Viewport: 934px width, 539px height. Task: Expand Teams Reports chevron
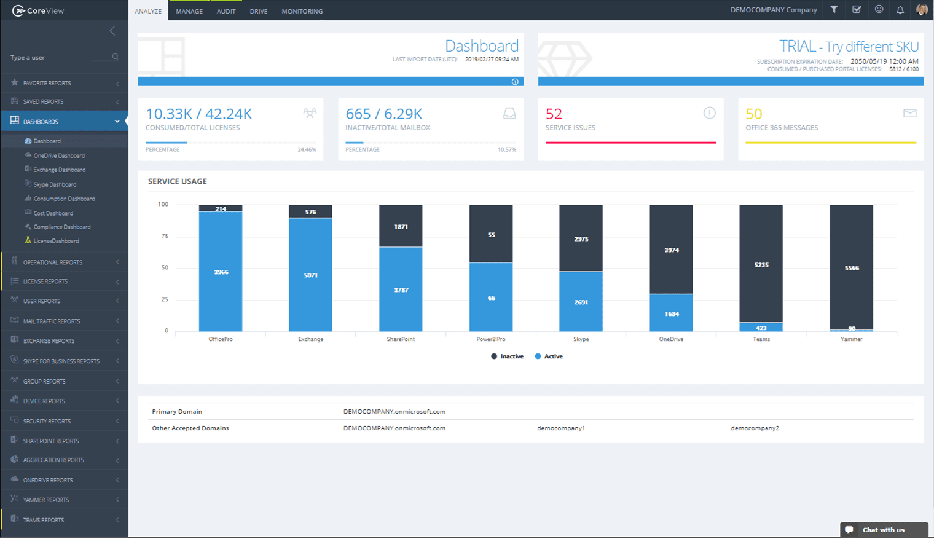tap(117, 520)
